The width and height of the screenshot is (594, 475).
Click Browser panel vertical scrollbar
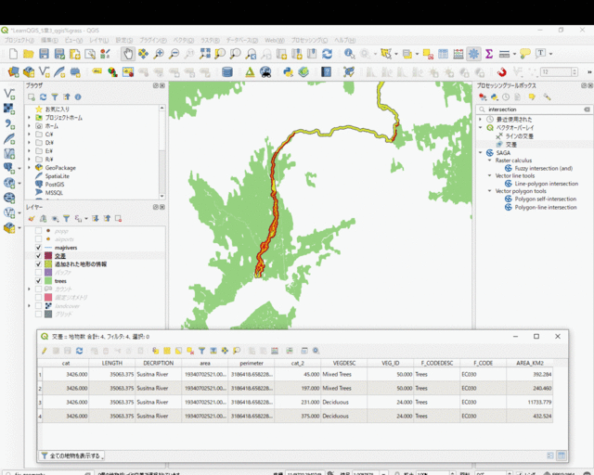(162, 151)
